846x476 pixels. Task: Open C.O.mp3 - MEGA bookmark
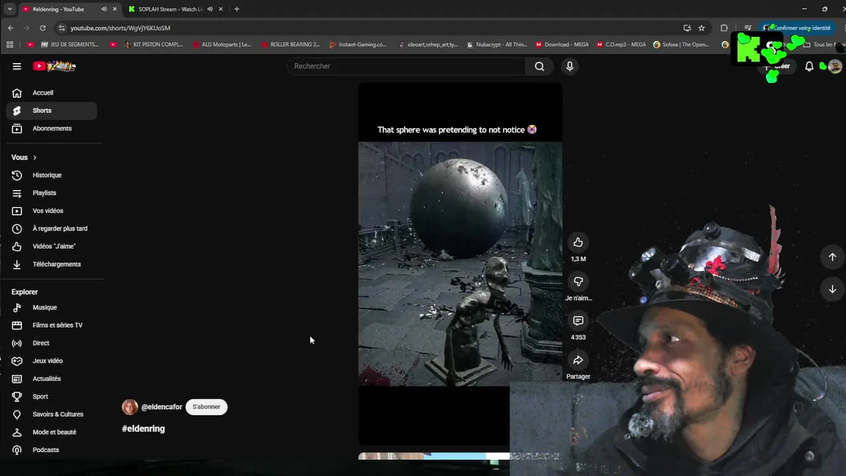(x=621, y=44)
